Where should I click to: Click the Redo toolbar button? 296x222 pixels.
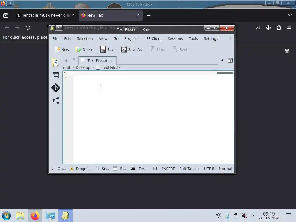[181, 49]
